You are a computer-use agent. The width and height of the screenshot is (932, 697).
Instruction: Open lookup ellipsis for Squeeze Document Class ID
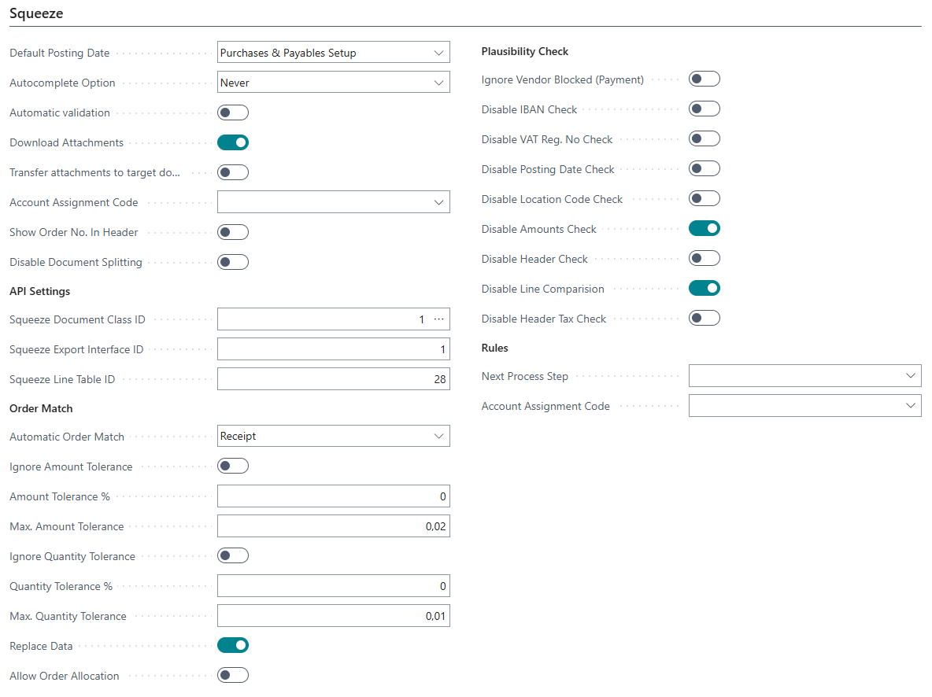pos(439,319)
